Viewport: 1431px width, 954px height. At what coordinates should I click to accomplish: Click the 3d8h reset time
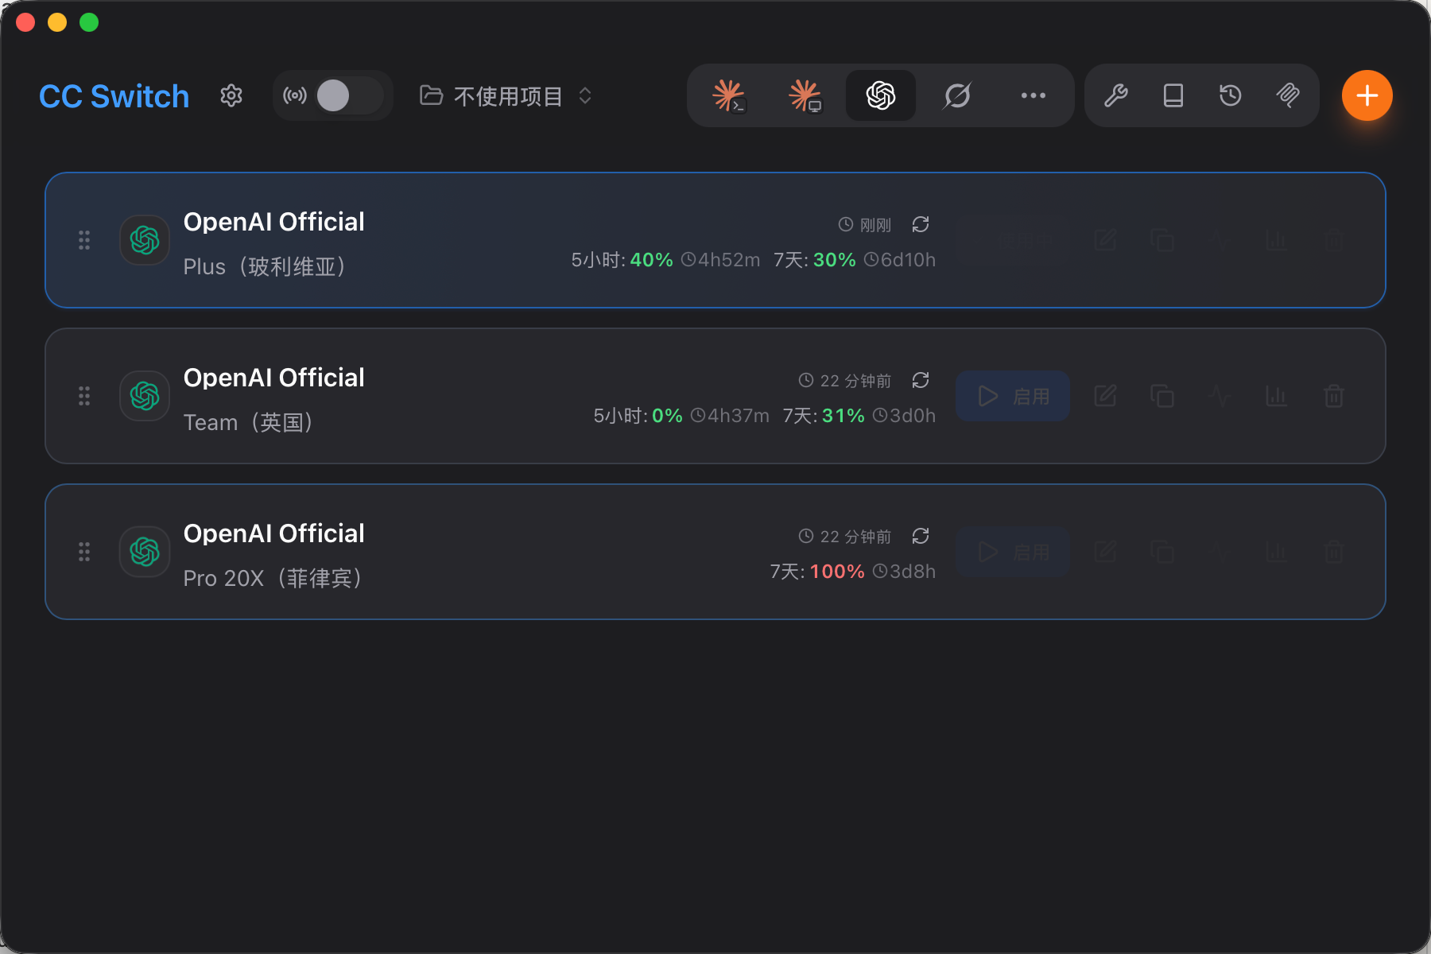click(x=905, y=572)
